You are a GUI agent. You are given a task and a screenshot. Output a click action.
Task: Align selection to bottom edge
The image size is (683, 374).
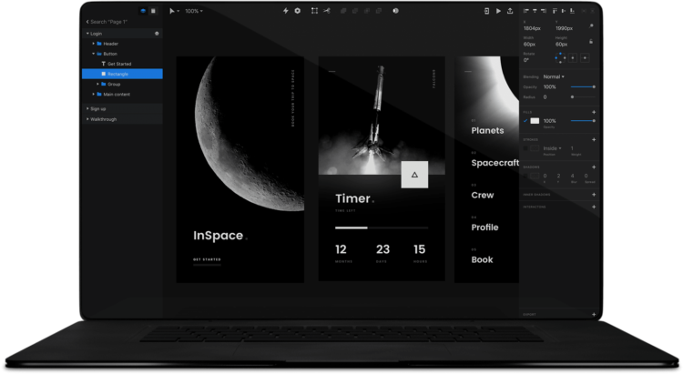tap(573, 11)
